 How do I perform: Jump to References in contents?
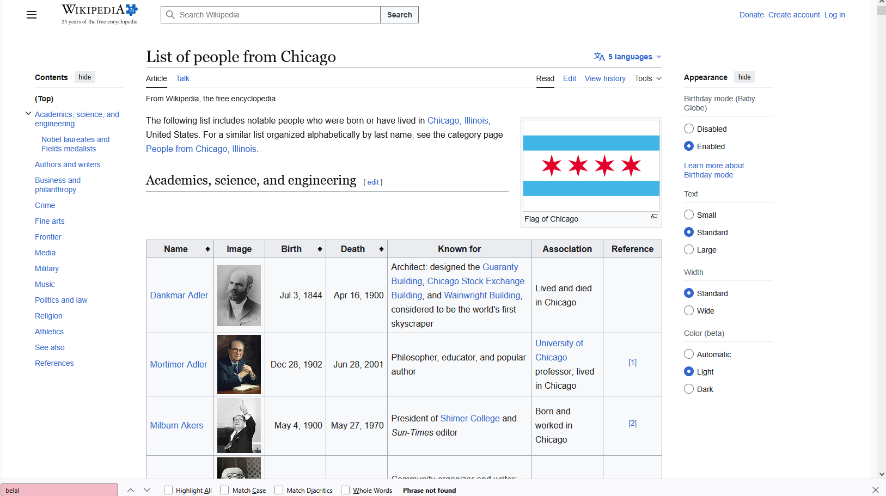[x=54, y=363]
